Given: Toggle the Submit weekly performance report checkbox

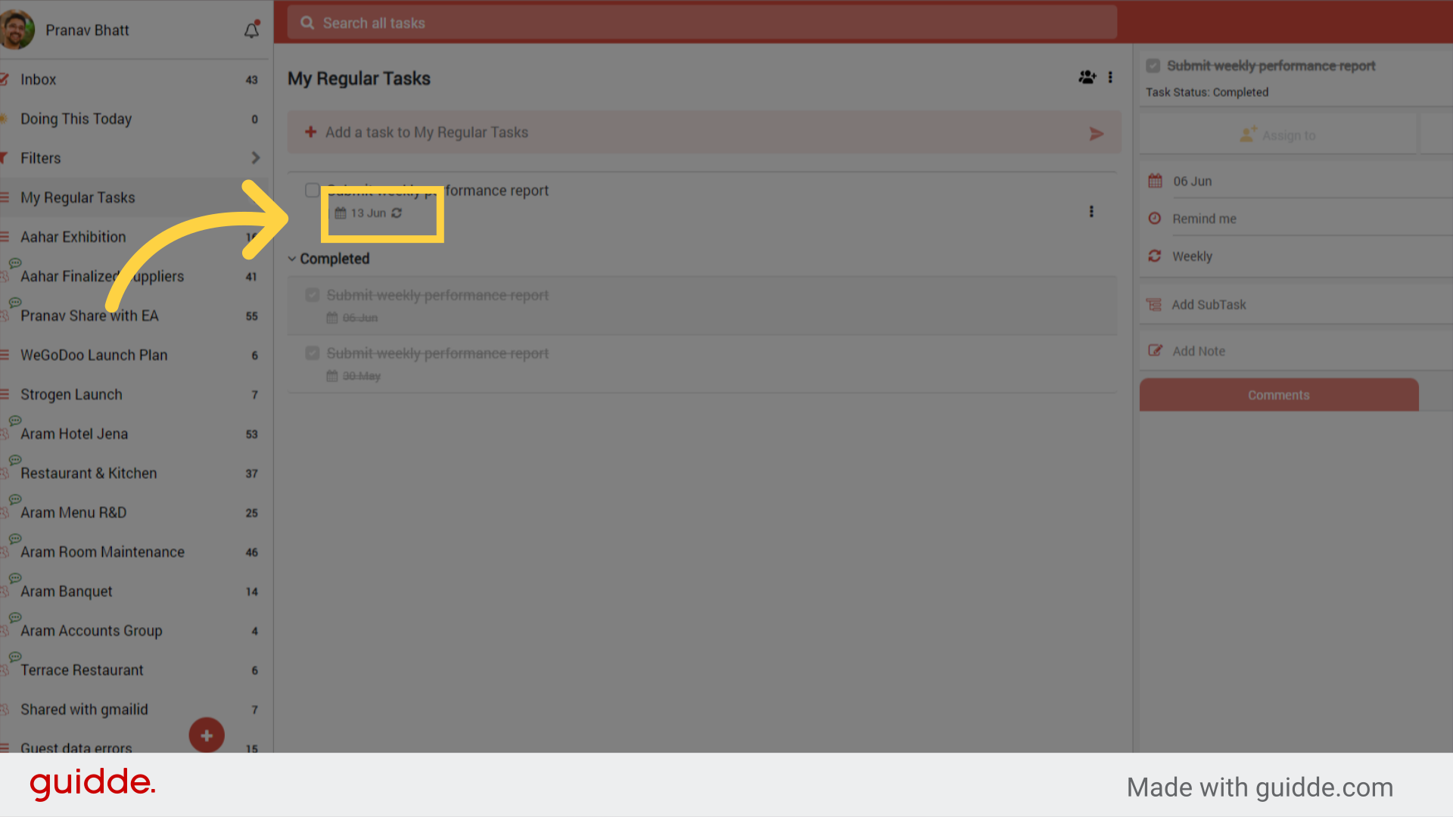Looking at the screenshot, I should pos(311,190).
